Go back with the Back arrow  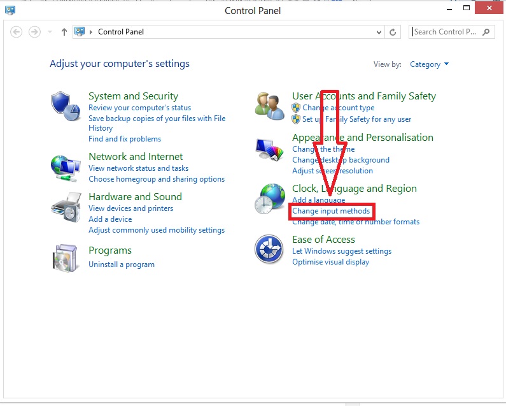click(16, 32)
